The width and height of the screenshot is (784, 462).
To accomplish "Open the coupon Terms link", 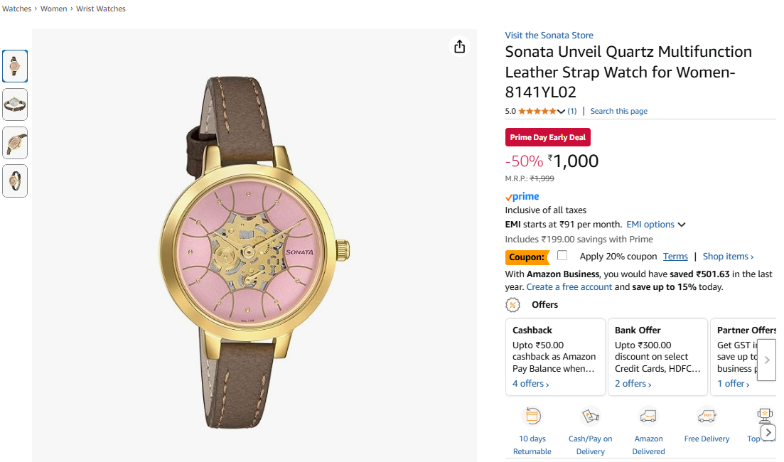I will click(x=675, y=257).
